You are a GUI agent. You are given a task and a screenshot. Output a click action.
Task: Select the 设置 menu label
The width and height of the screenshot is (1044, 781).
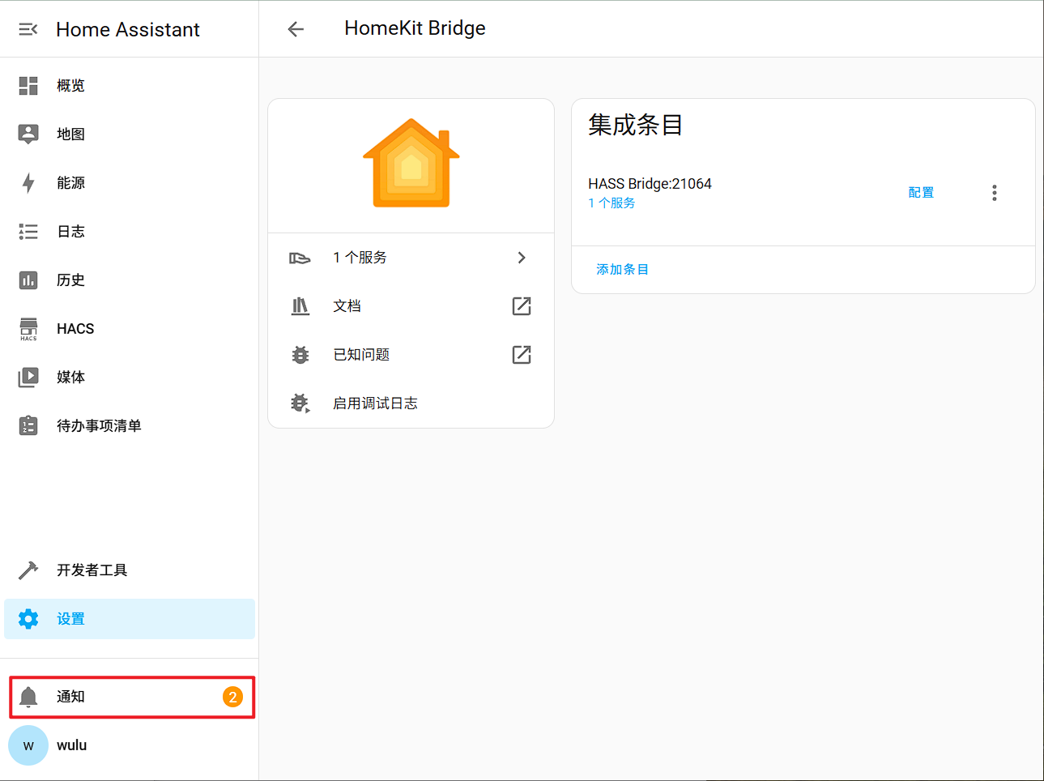tap(71, 619)
